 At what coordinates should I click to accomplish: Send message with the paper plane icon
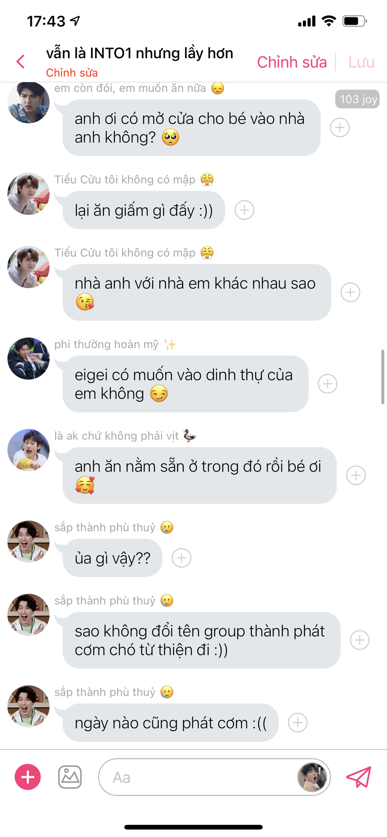[359, 777]
